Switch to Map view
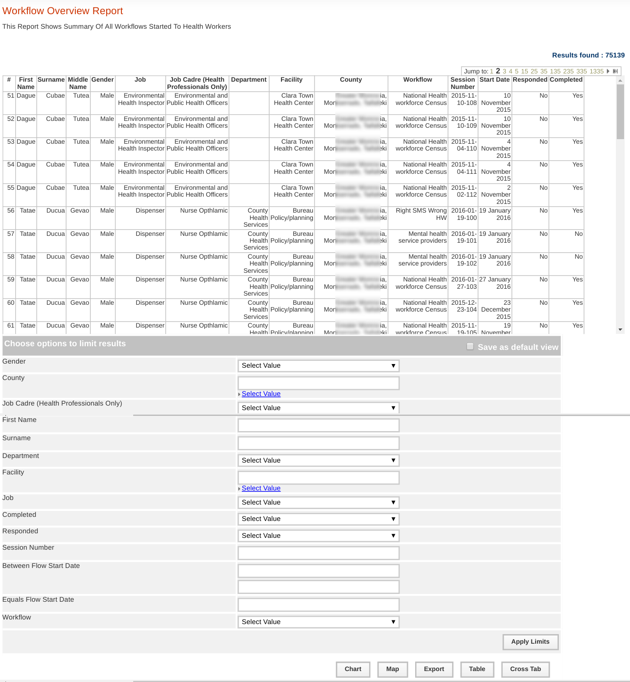Screen dimensions: 630x682 point(393,669)
